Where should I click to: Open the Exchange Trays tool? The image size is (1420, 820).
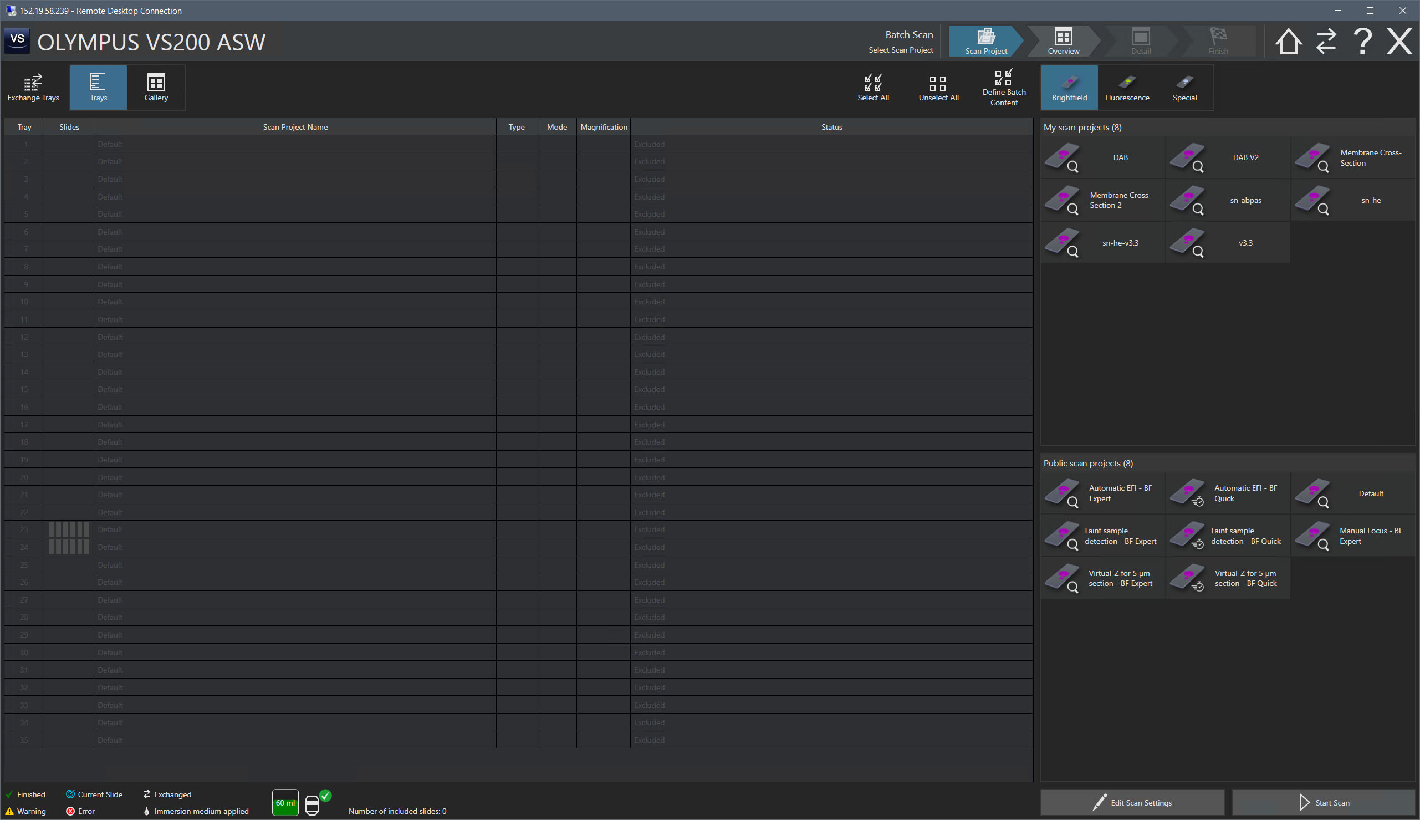pos(33,87)
